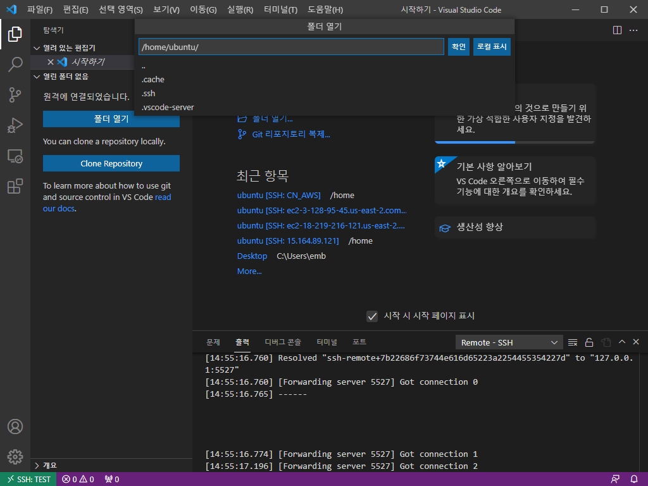This screenshot has height=486, width=648.
Task: Open the 이동(G) menu
Action: (x=203, y=9)
